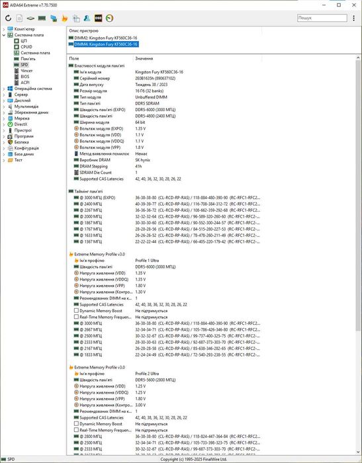
Task: Click the Операційна система Windows icon
Action: 10,89
